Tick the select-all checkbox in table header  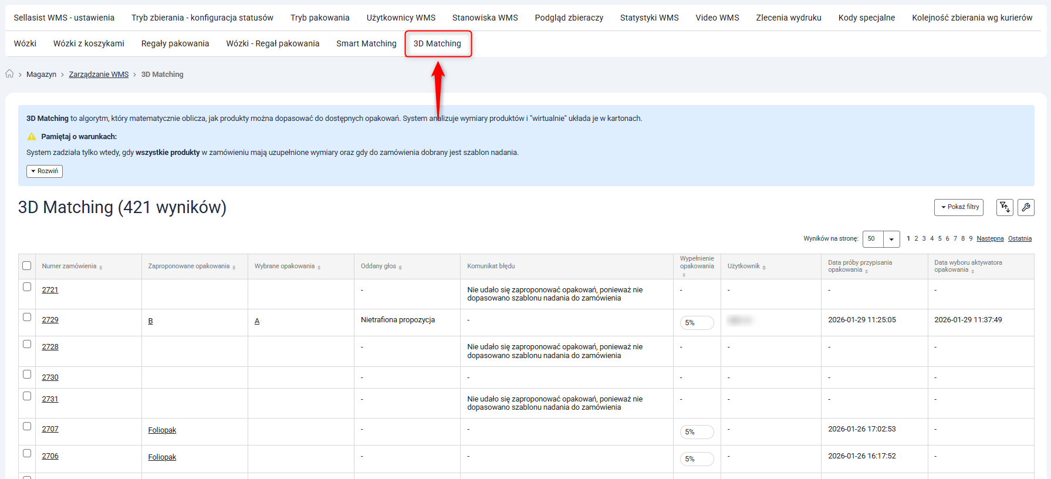pos(27,266)
